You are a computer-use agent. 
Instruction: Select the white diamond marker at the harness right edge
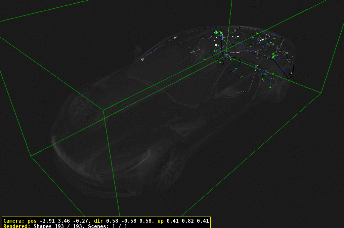point(287,52)
